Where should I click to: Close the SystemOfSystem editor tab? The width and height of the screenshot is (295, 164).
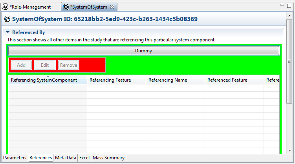(112, 7)
